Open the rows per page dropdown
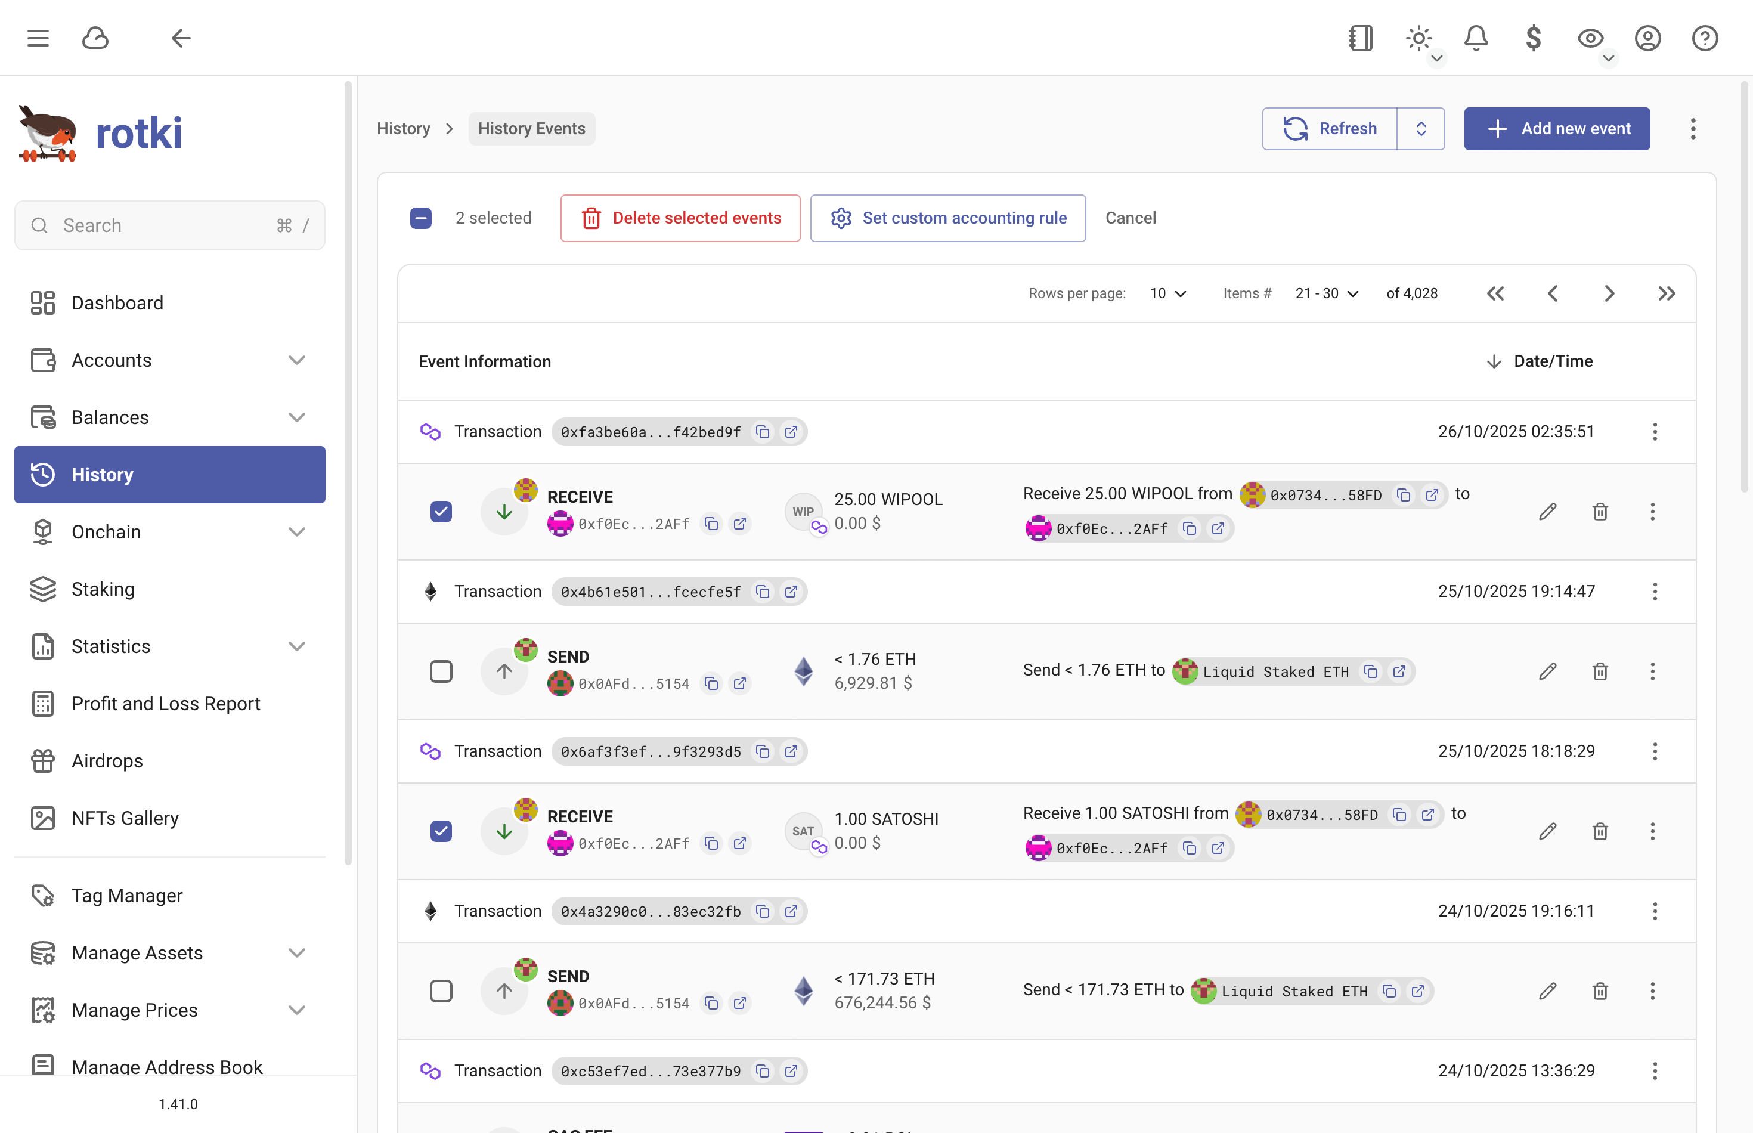1753x1133 pixels. (x=1167, y=293)
